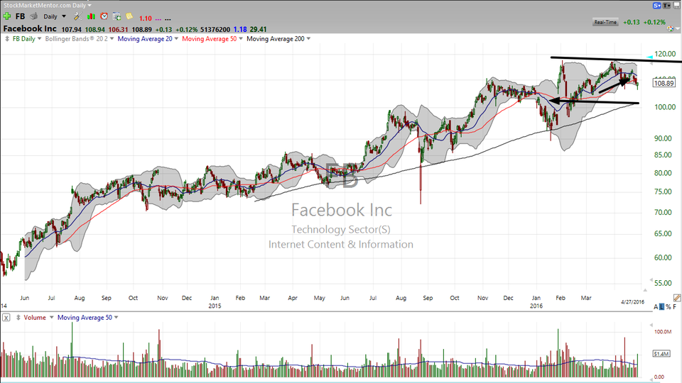This screenshot has height=383, width=682.
Task: Open the yellow sticky note icon
Action: tap(129, 16)
